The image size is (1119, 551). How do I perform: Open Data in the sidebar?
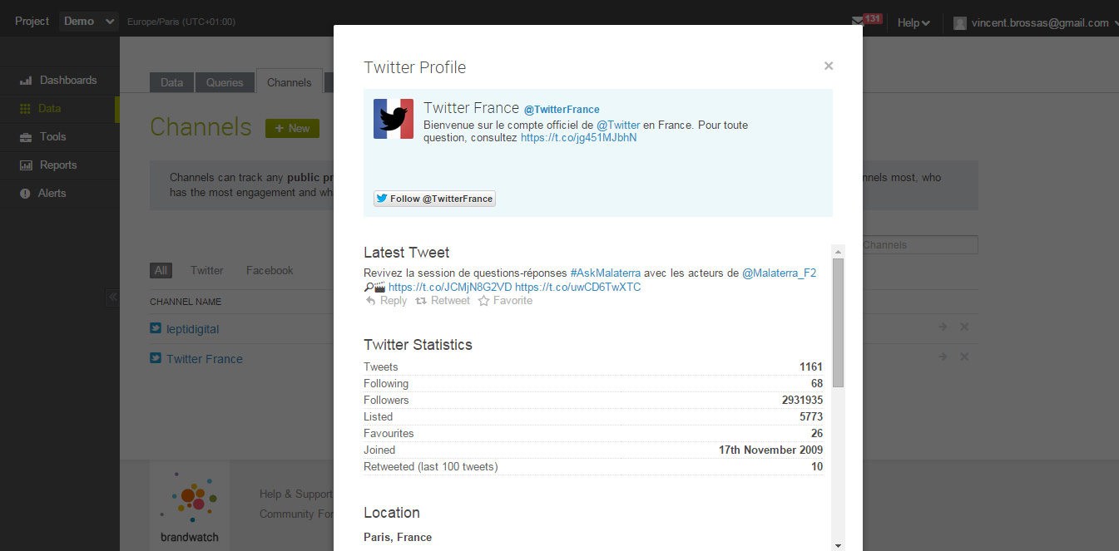point(60,109)
